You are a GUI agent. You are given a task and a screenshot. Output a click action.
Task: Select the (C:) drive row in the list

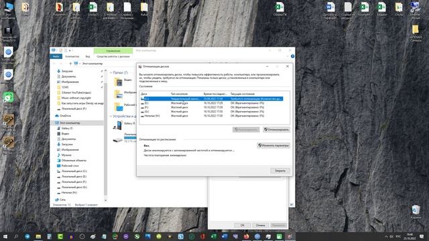click(212, 98)
